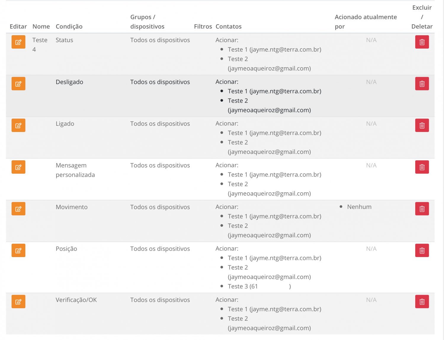This screenshot has width=444, height=340.
Task: Click the Filtros column header
Action: point(203,27)
